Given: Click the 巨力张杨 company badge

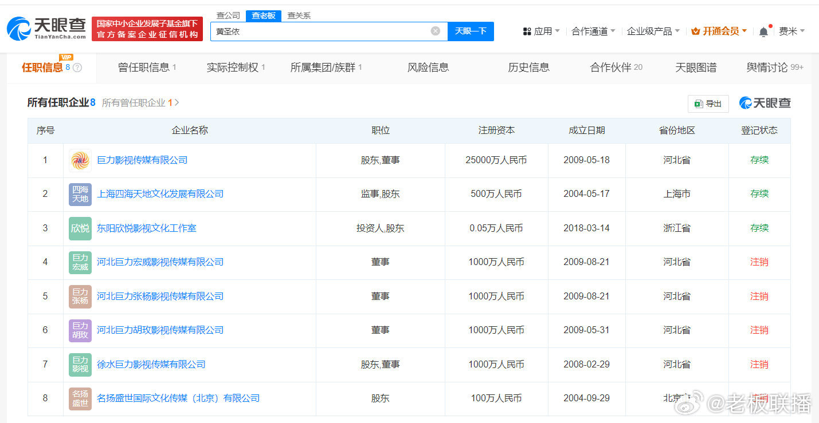Looking at the screenshot, I should tap(80, 297).
